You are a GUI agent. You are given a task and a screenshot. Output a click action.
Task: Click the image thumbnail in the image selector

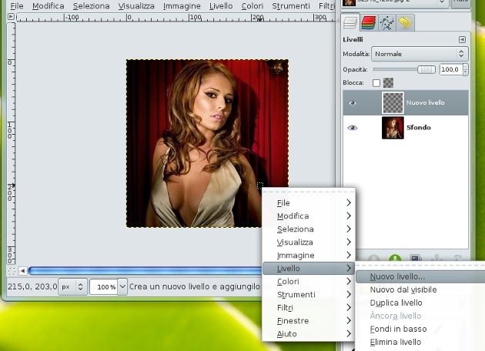[349, 2]
